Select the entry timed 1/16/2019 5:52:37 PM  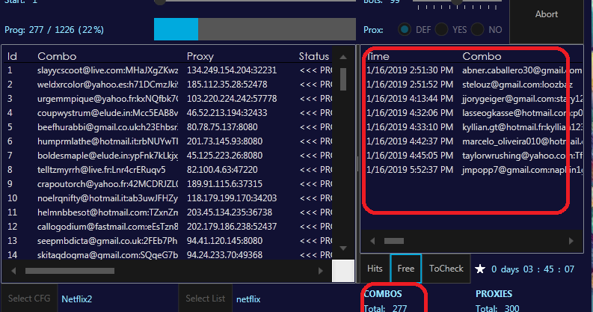click(473, 170)
